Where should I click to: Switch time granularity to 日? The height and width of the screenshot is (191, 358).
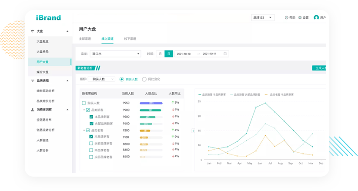click(x=169, y=54)
